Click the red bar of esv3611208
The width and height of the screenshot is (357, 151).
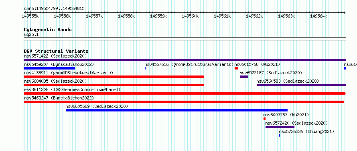click(x=185, y=93)
